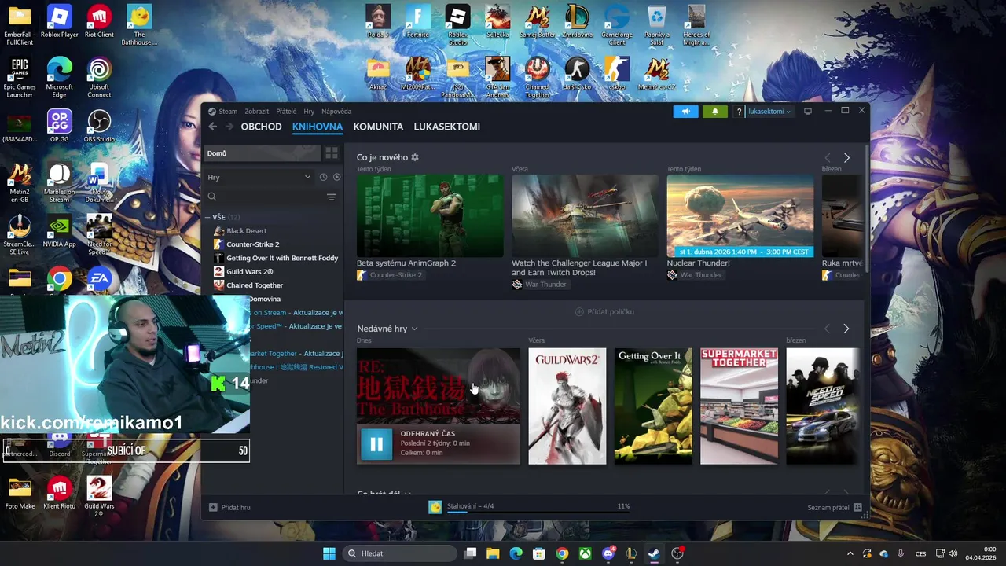The width and height of the screenshot is (1006, 566).
Task: Open library advanced filter options icon
Action: 331,197
